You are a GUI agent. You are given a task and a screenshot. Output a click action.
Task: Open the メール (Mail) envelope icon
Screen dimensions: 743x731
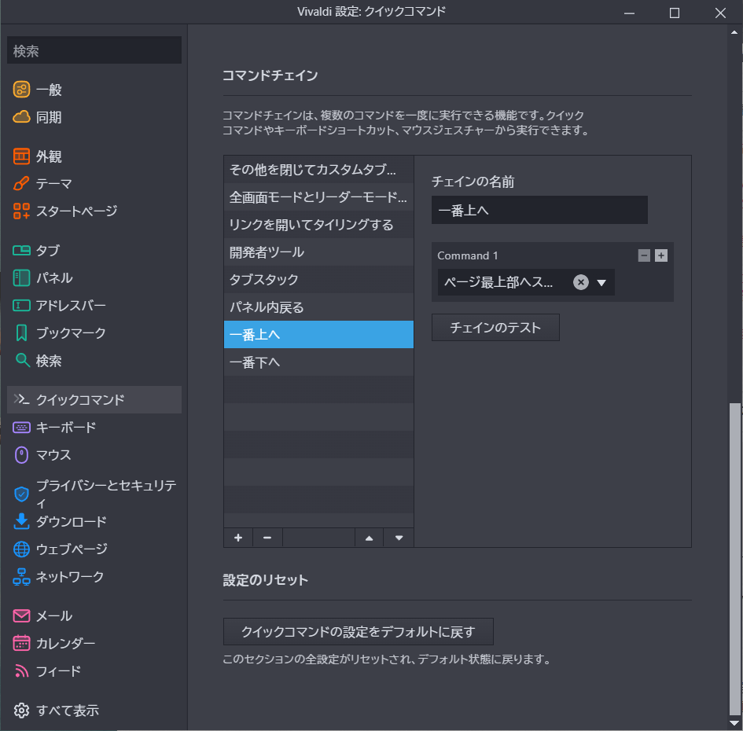point(22,616)
